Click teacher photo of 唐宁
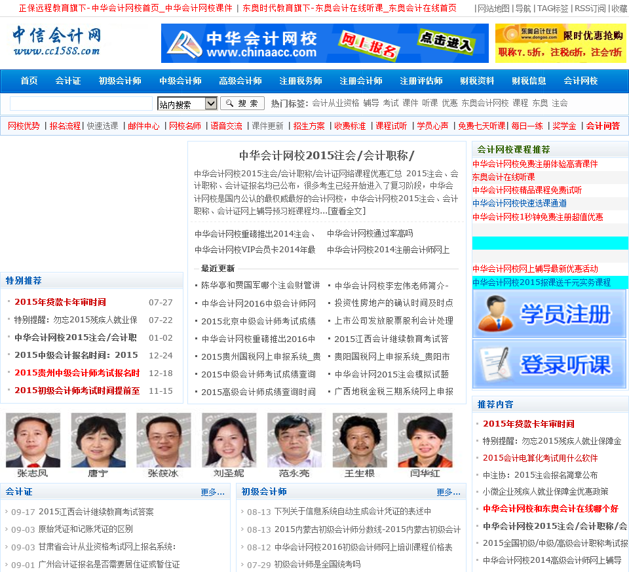Screen dimensions: 629x572 98,440
